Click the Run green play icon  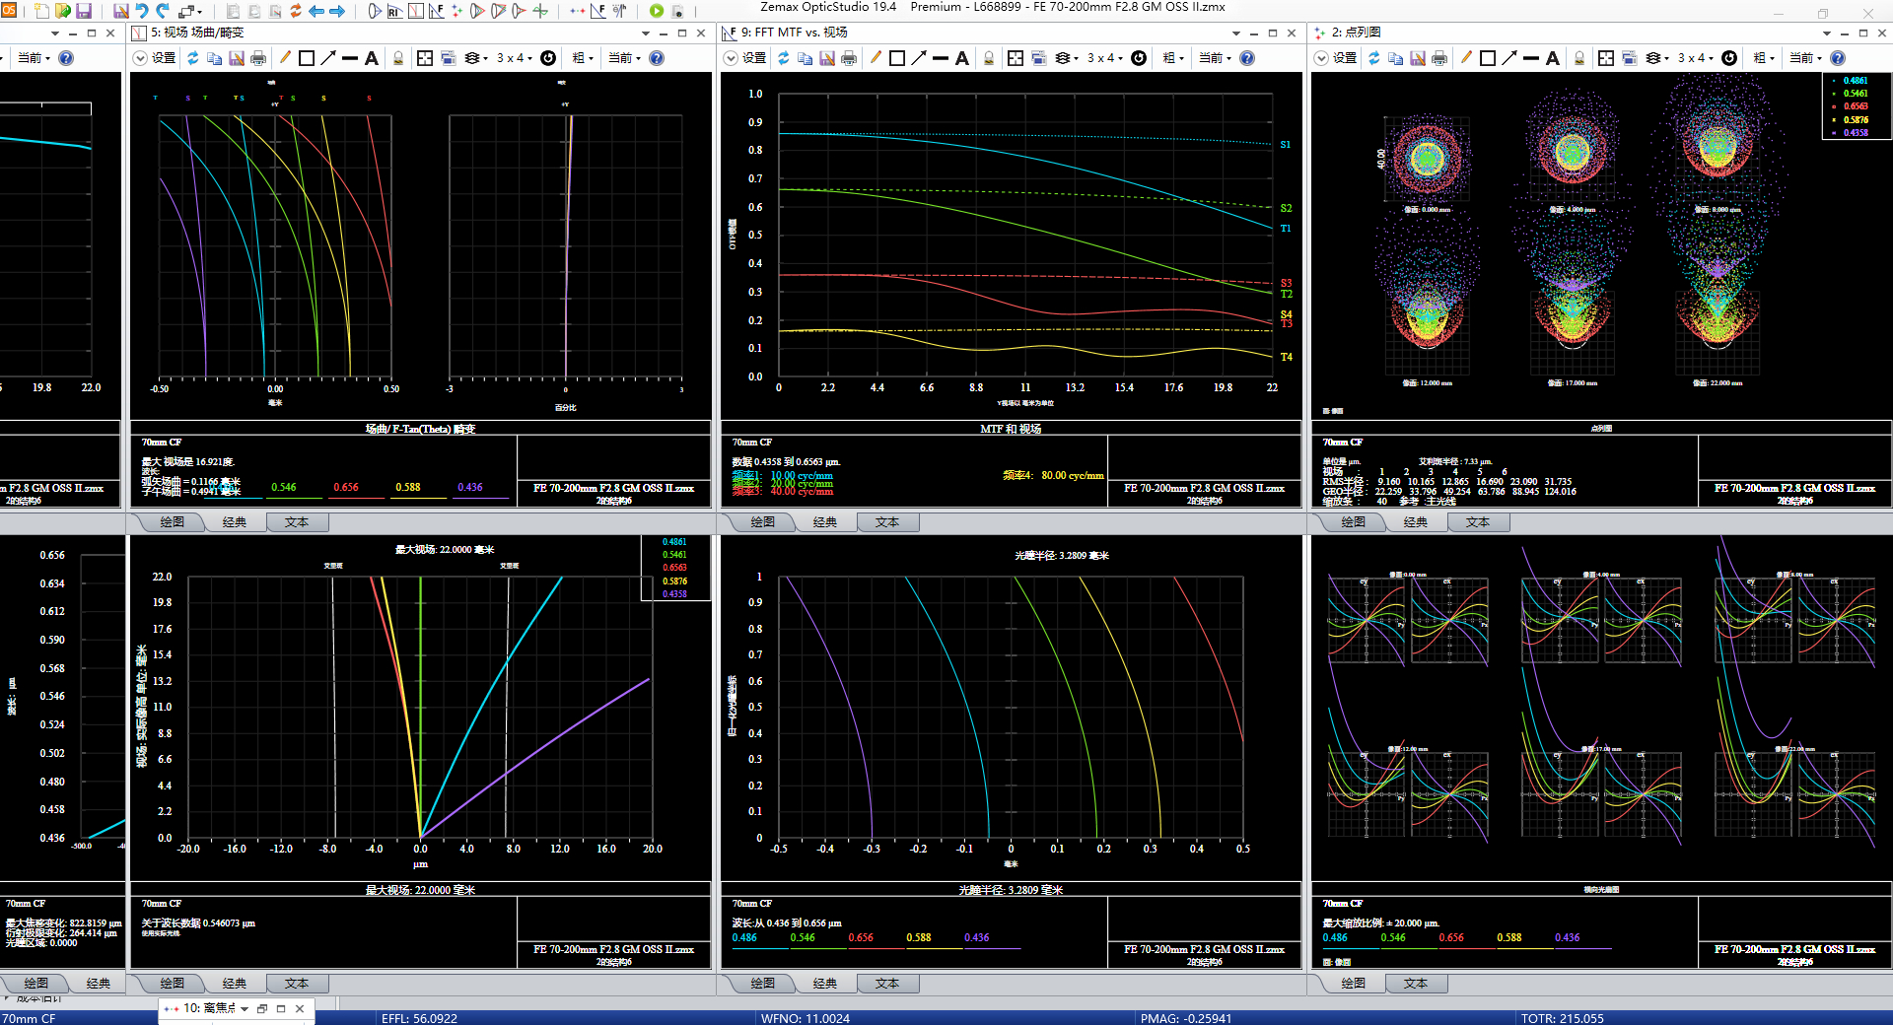pos(657,11)
